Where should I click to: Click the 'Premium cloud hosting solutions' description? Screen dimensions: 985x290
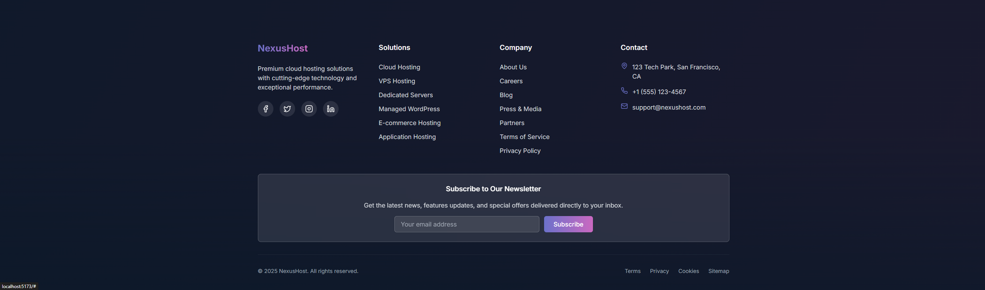pos(307,78)
